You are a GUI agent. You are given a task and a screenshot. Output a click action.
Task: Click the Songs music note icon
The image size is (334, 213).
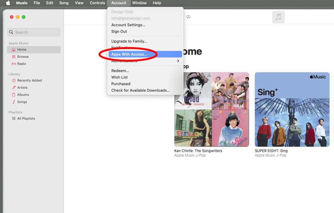pyautogui.click(x=13, y=102)
